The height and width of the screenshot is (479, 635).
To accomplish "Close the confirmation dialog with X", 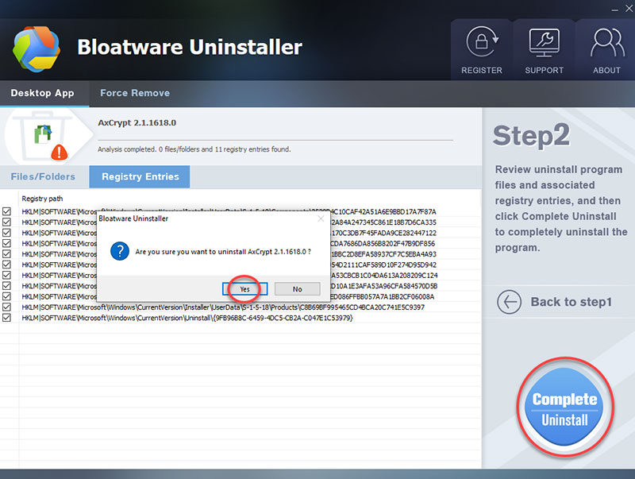I will tap(321, 218).
